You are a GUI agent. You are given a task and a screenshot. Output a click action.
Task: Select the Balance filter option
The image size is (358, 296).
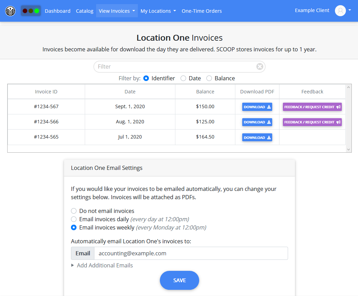coord(209,78)
